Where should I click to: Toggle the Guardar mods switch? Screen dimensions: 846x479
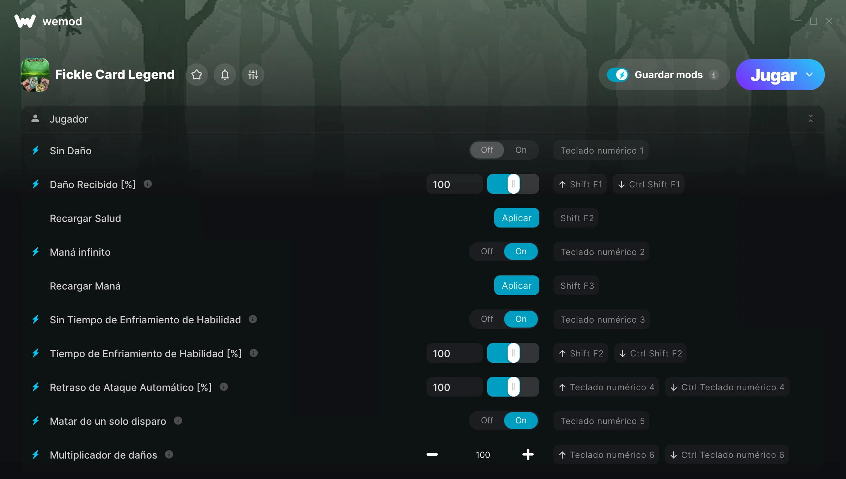click(x=618, y=75)
